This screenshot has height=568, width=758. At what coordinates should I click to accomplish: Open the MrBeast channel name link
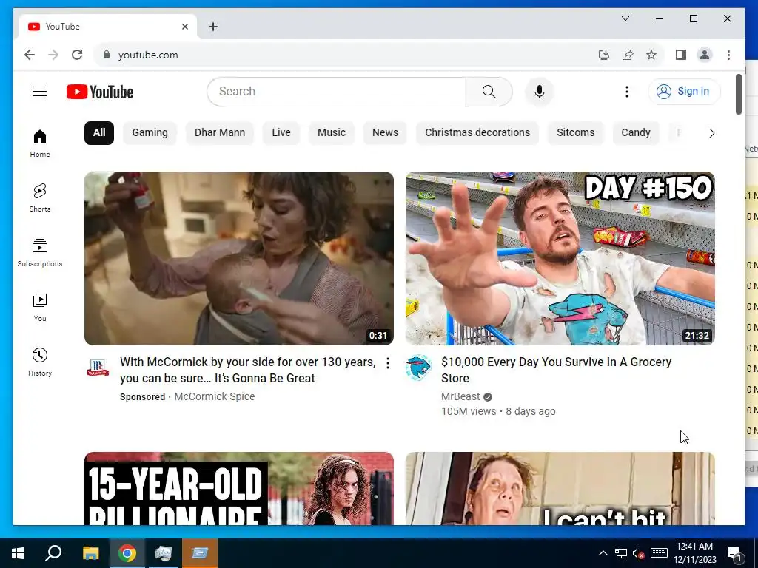[460, 396]
